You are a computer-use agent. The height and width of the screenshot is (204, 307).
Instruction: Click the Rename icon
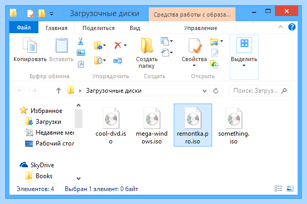118,61
